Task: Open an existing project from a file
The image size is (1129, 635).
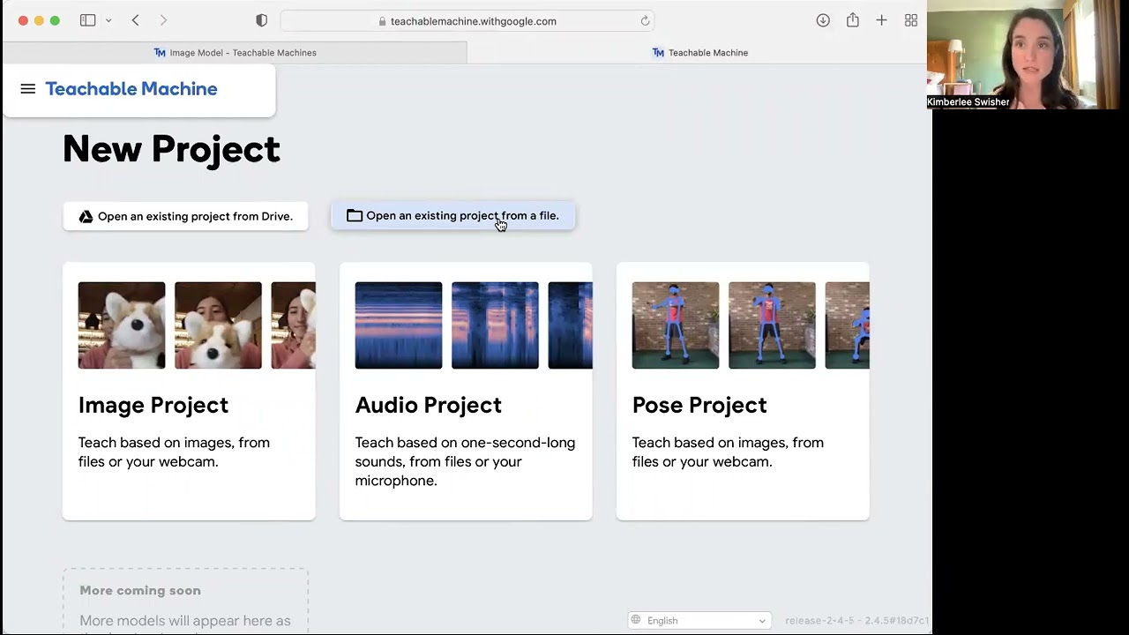Action: (452, 216)
